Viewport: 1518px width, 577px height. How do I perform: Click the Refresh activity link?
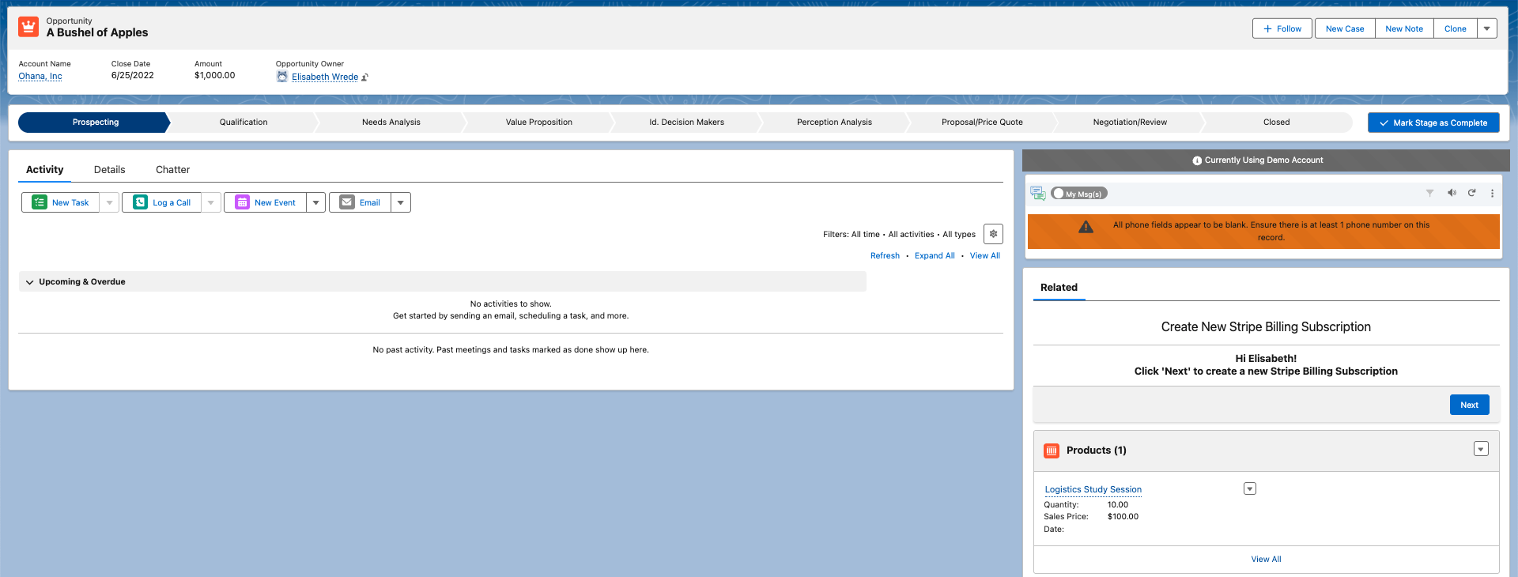point(885,256)
